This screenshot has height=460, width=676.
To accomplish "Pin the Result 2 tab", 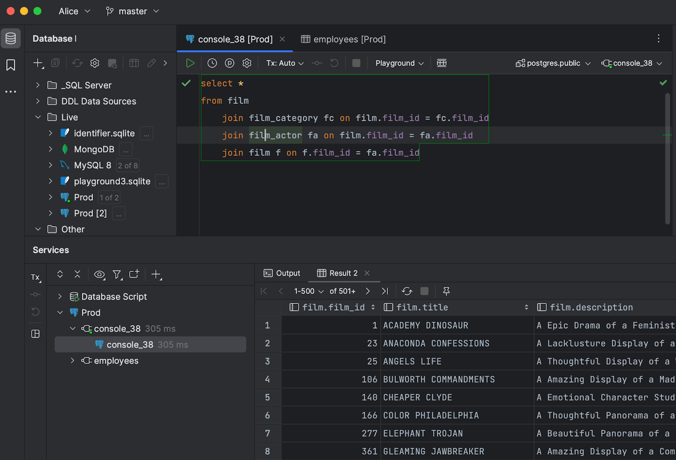I will (x=446, y=291).
